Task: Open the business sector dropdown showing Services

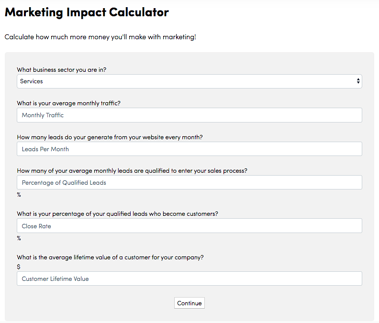Action: 189,81
